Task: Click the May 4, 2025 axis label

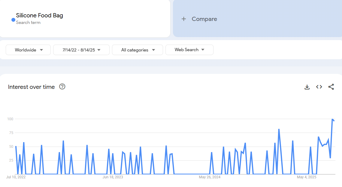Action: 307,177
